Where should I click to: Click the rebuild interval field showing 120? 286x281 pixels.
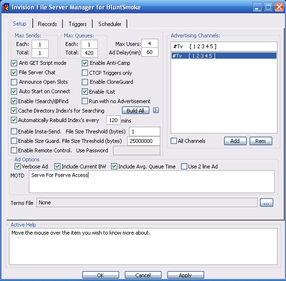113,120
